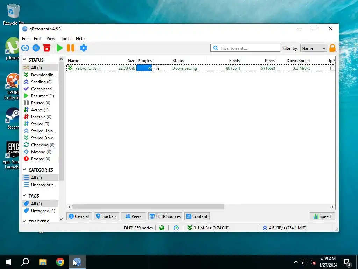Toggle alternative speed limits gauge icon

pos(176,228)
